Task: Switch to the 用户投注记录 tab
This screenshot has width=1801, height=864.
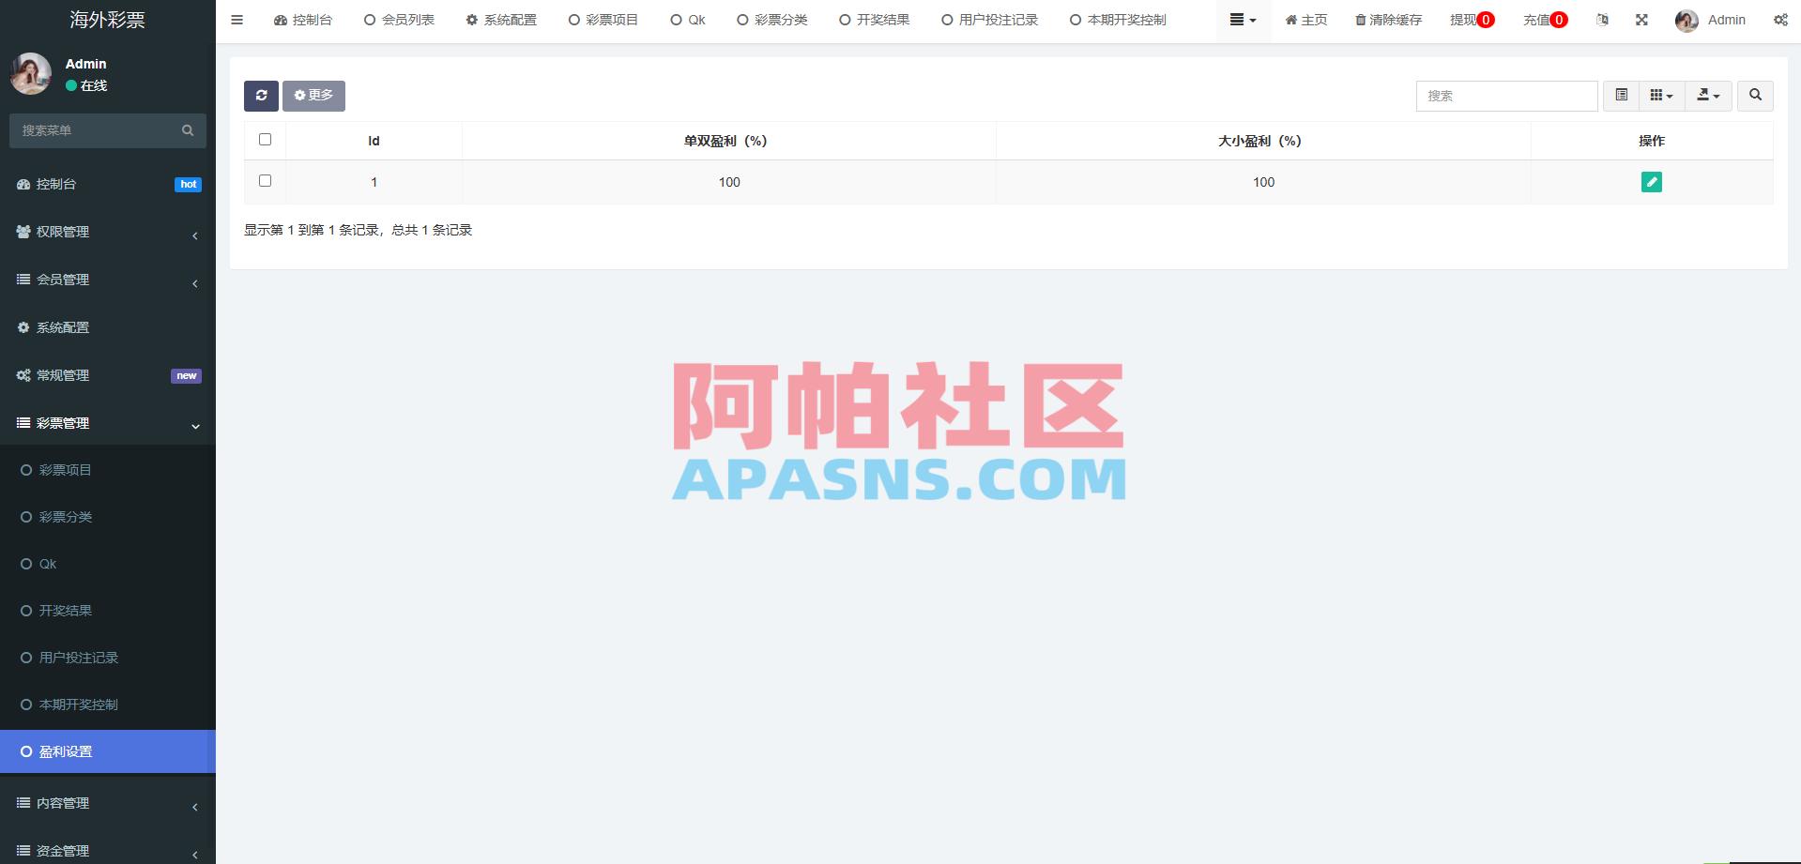Action: tap(988, 19)
